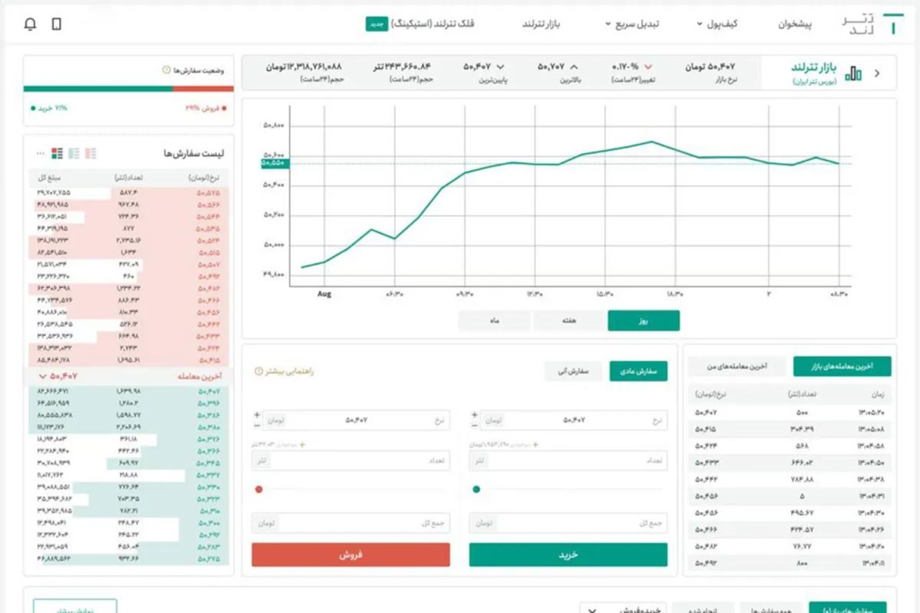The height and width of the screenshot is (613, 920).
Task: Click the green buy amount slider handle
Action: click(x=476, y=489)
